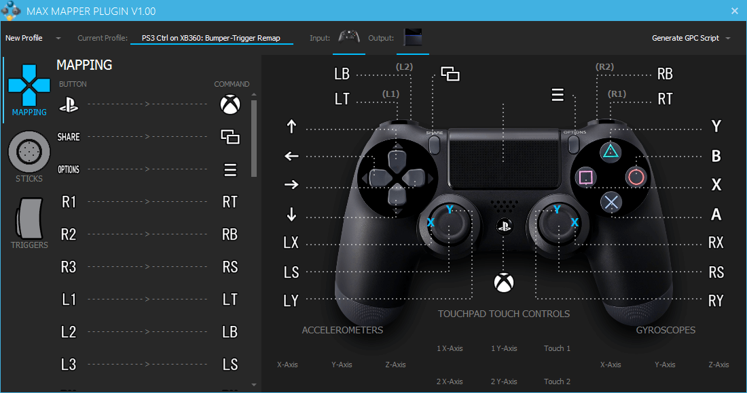Click the app logo in the title bar
The image size is (747, 393).
pos(11,10)
